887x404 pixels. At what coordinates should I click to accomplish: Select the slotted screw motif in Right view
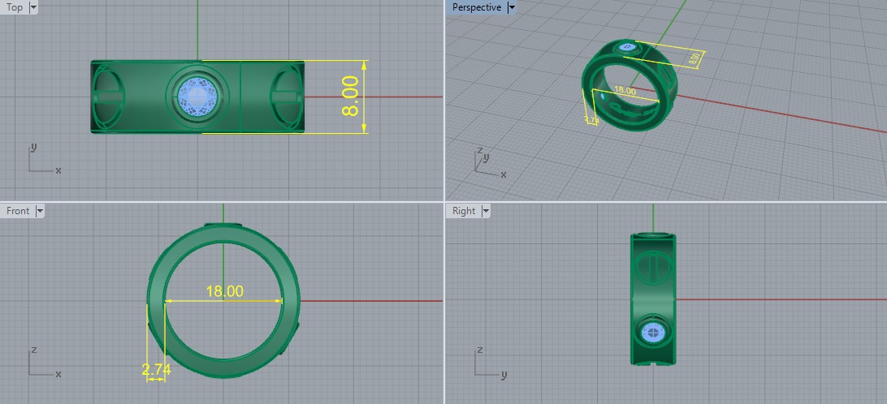[x=653, y=267]
